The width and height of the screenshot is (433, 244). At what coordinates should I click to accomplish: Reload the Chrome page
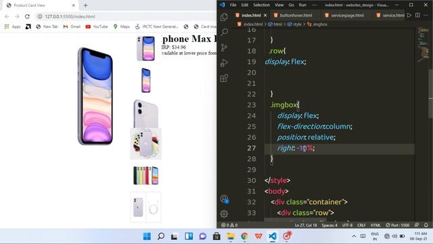27,16
